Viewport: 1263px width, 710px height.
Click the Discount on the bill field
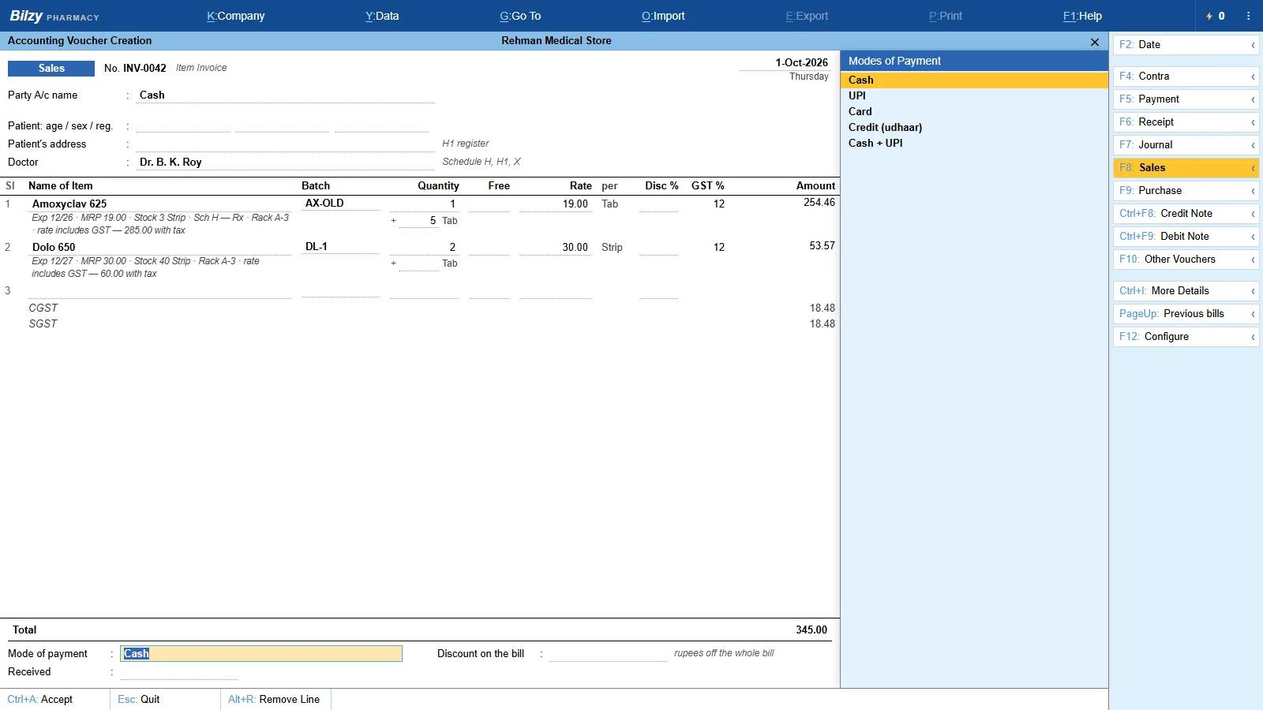click(x=608, y=653)
